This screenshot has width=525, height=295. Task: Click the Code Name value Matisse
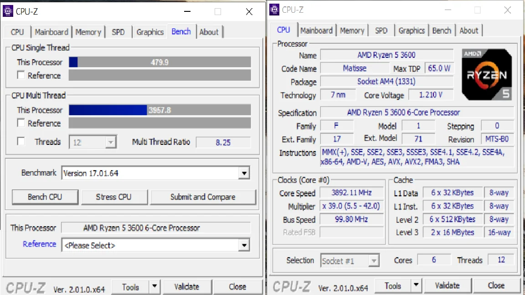355,68
